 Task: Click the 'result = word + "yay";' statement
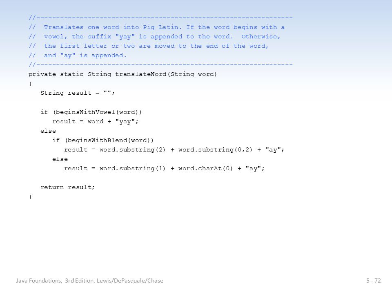95,122
